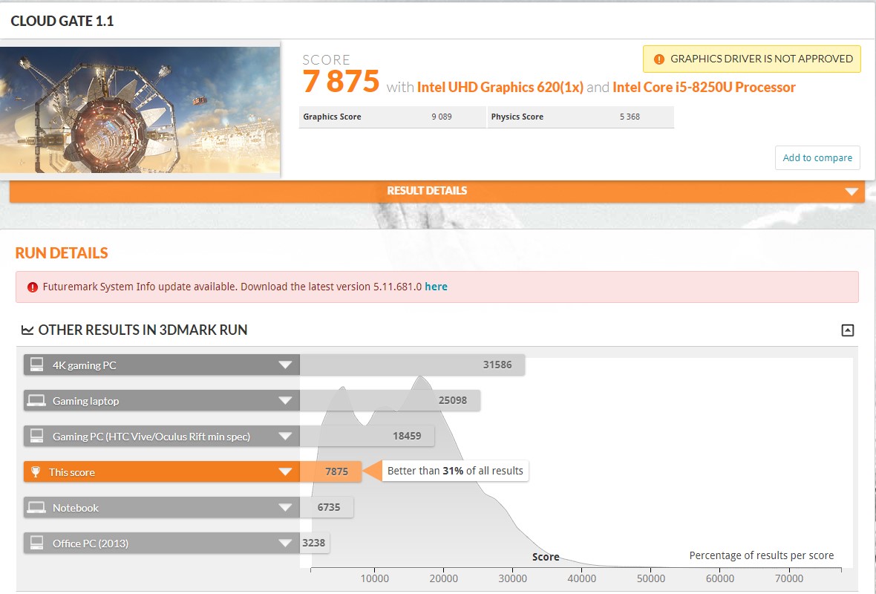
Task: Expand Result Details with its arrow
Action: click(x=852, y=192)
